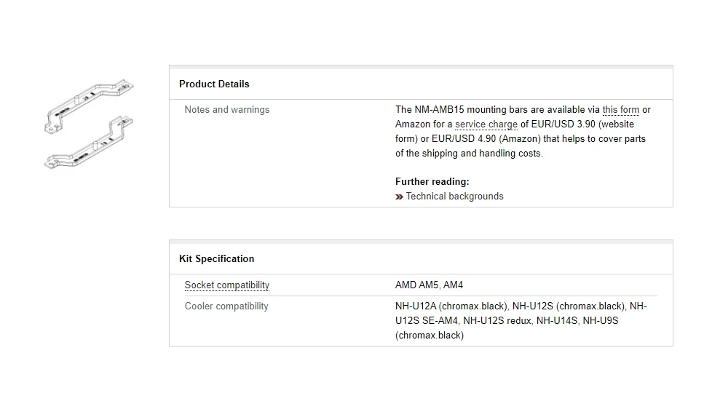Select the Cooler compatibility row label
The width and height of the screenshot is (704, 396).
coord(226,306)
